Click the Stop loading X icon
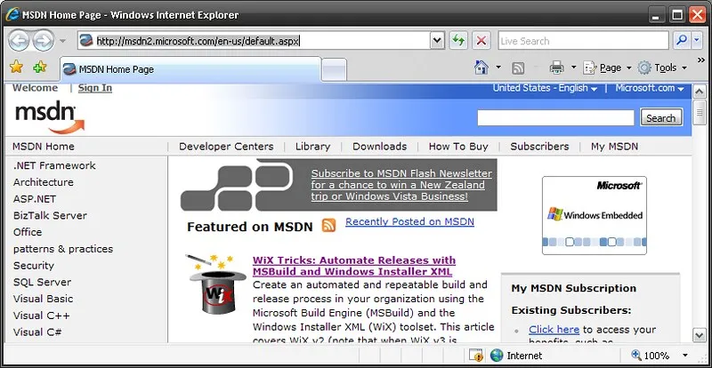 tap(481, 41)
